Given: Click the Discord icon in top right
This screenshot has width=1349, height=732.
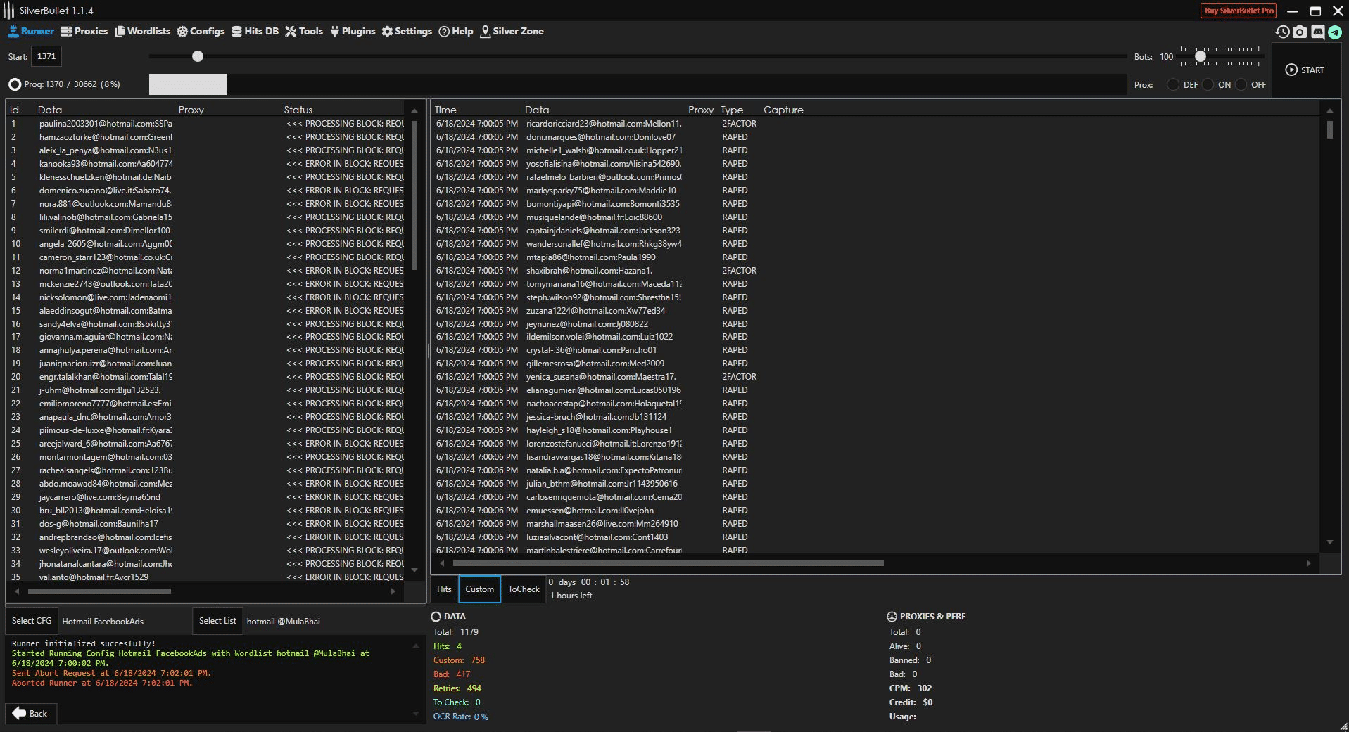Looking at the screenshot, I should click(1317, 32).
